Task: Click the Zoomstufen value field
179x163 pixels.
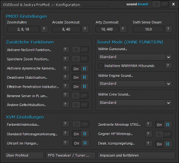Action: click(23, 29)
